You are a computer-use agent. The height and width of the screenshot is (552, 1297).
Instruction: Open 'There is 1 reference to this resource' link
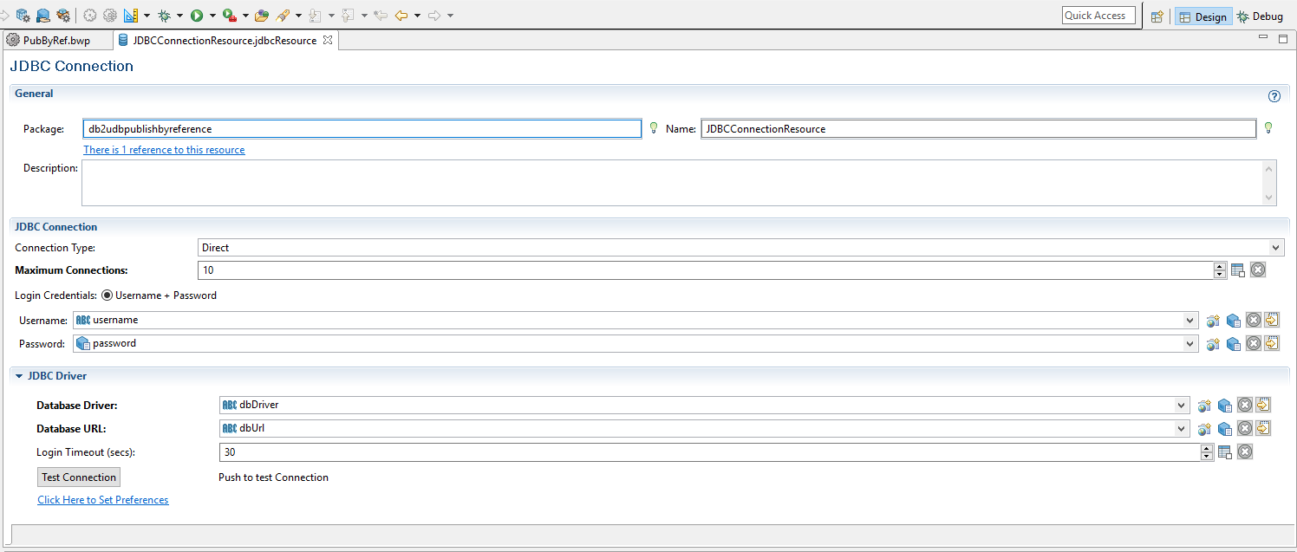[164, 150]
